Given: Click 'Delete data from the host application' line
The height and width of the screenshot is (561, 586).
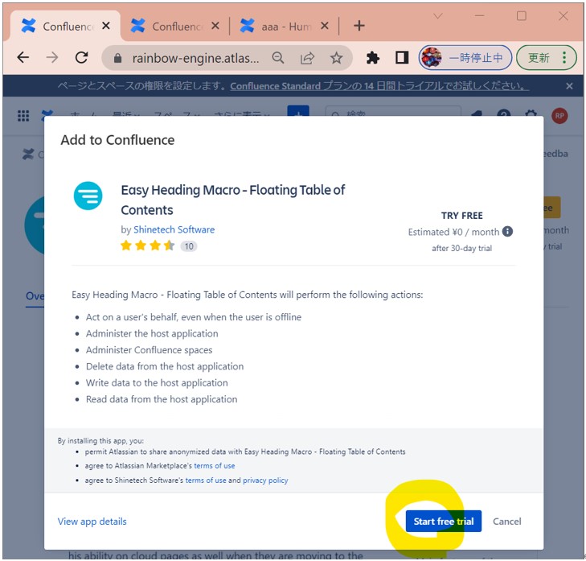Looking at the screenshot, I should (165, 366).
